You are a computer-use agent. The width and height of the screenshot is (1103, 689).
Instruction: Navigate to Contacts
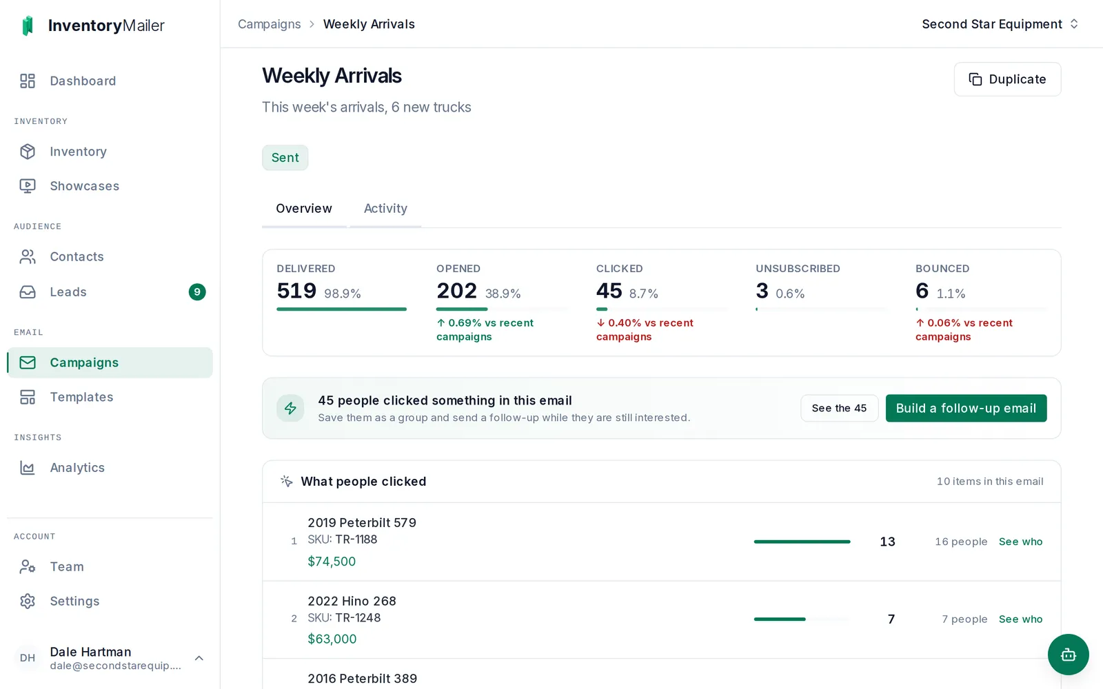(x=110, y=257)
